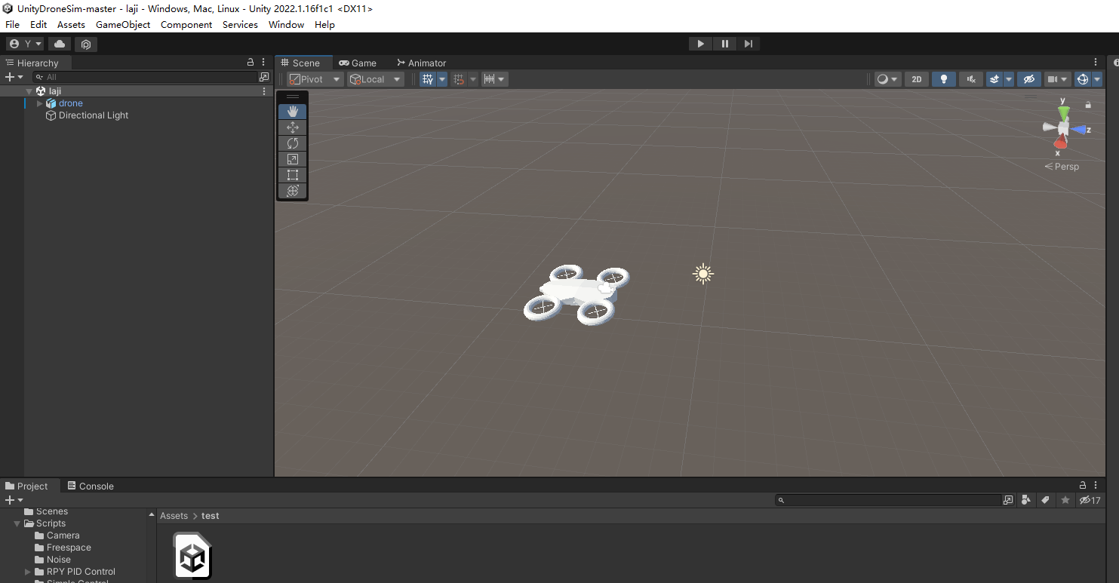
Task: Open the GameObject menu
Action: pyautogui.click(x=123, y=24)
